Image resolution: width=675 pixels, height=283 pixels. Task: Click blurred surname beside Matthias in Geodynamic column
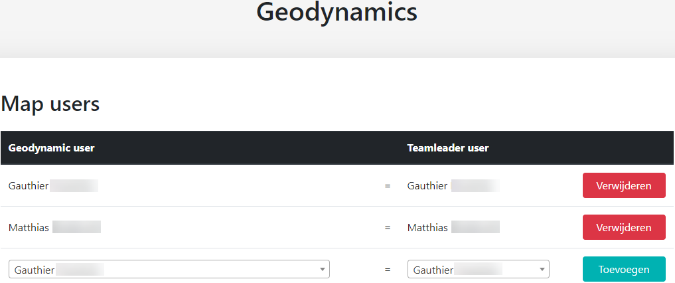[76, 228]
